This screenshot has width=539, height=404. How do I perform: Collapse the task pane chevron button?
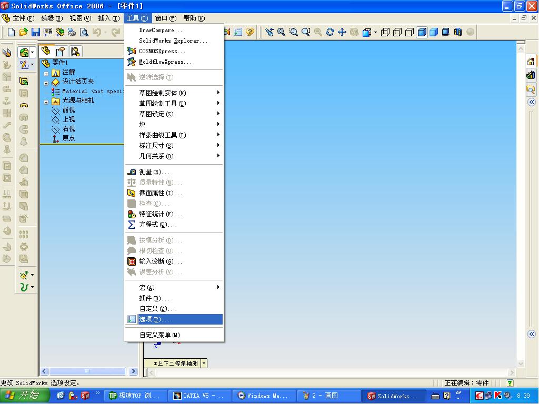[532, 102]
